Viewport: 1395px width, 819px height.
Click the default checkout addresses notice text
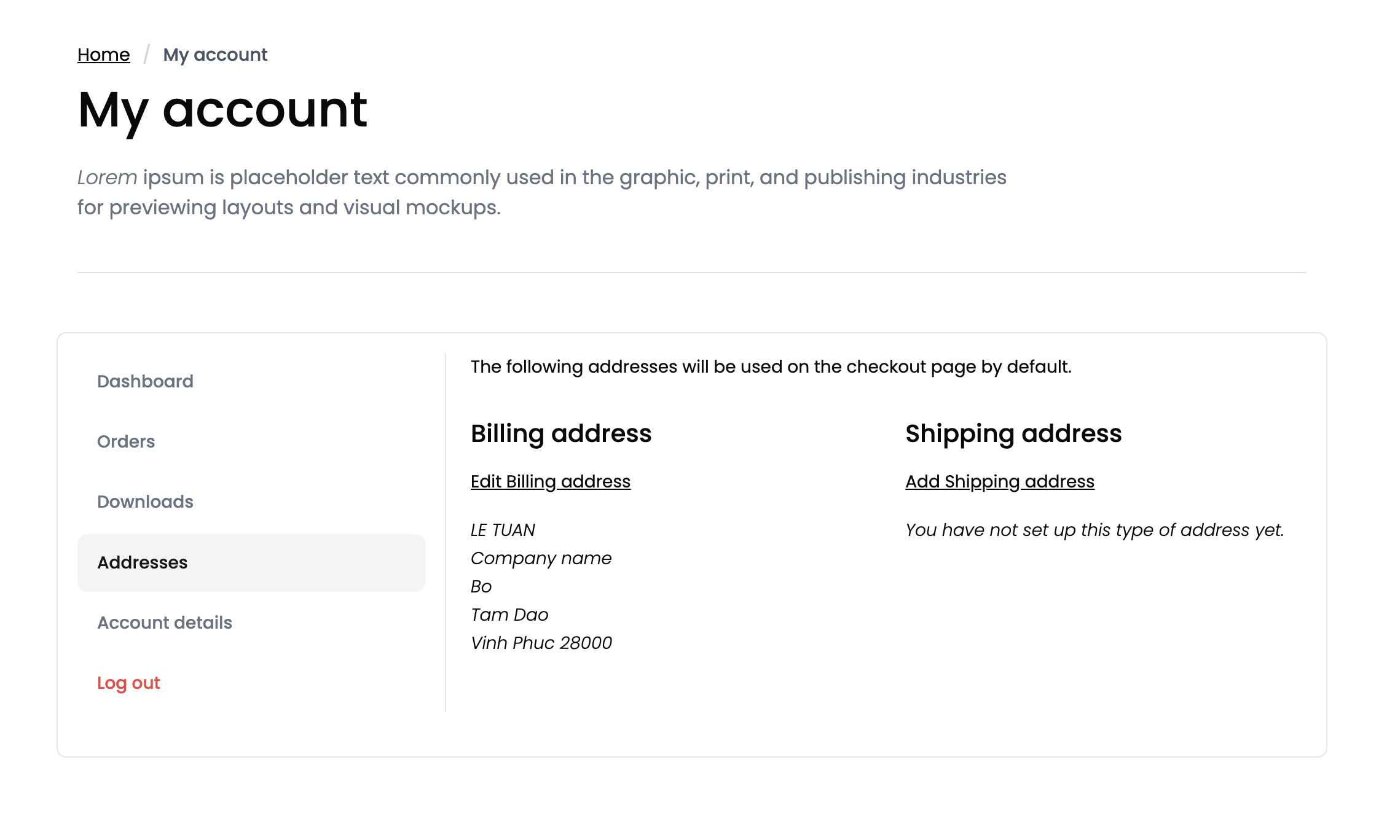point(771,367)
